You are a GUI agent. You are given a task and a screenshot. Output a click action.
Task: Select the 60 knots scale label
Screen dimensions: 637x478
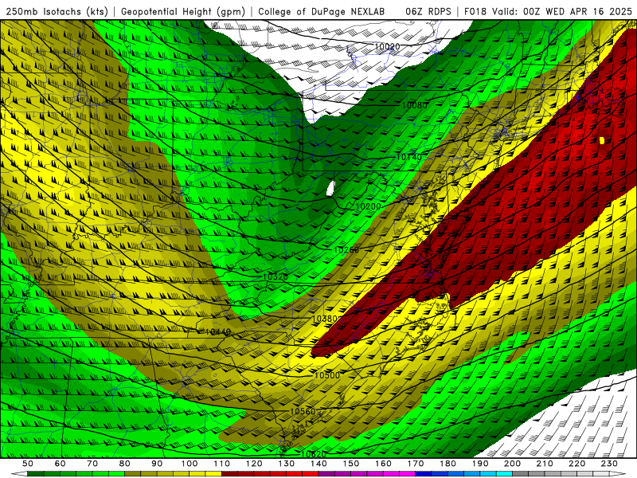click(60, 464)
